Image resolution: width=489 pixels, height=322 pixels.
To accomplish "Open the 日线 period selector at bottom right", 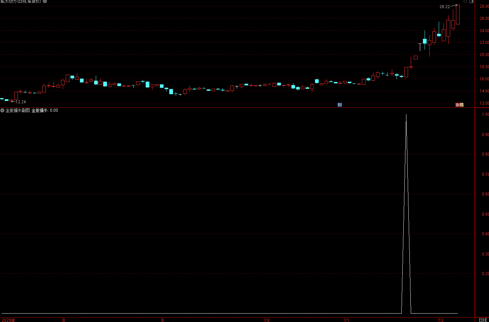I will [x=483, y=320].
